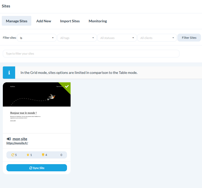This screenshot has height=188, width=202.
Task: Click the yellow total updates refresh icon
Action: coord(13,155)
